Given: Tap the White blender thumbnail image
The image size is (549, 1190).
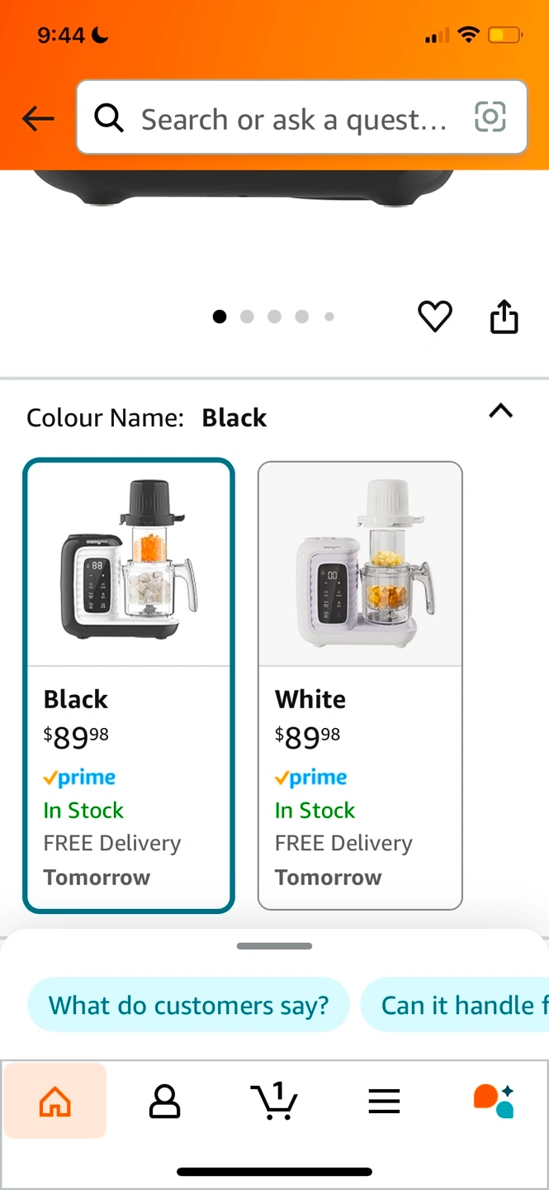Looking at the screenshot, I should point(360,564).
